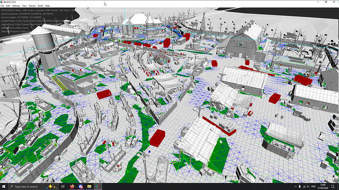Image resolution: width=339 pixels, height=190 pixels.
Task: Open the File menu
Action: coord(2,6)
